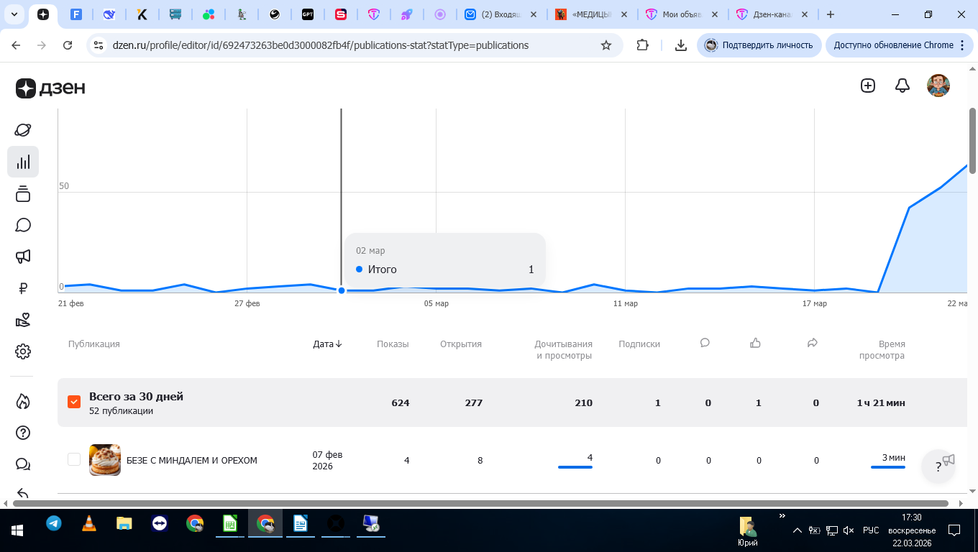Screen dimensions: 978x552
Task: Click the create publication plus icon
Action: pyautogui.click(x=868, y=86)
